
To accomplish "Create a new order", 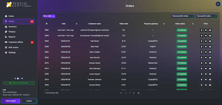I will (49, 16).
